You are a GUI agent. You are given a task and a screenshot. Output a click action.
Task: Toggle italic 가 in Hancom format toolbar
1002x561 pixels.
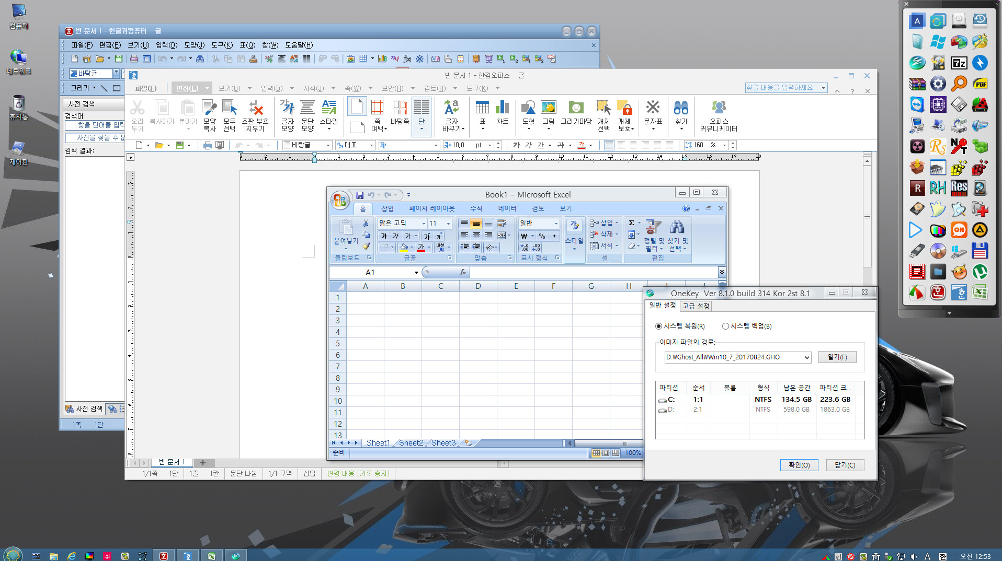[528, 145]
